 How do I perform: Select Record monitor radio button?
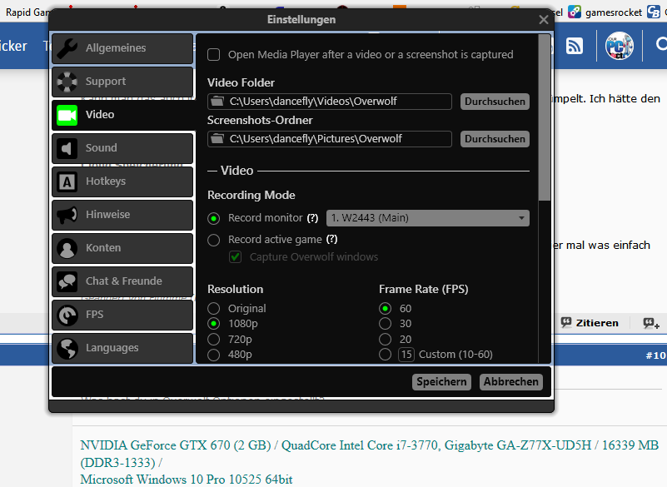213,219
